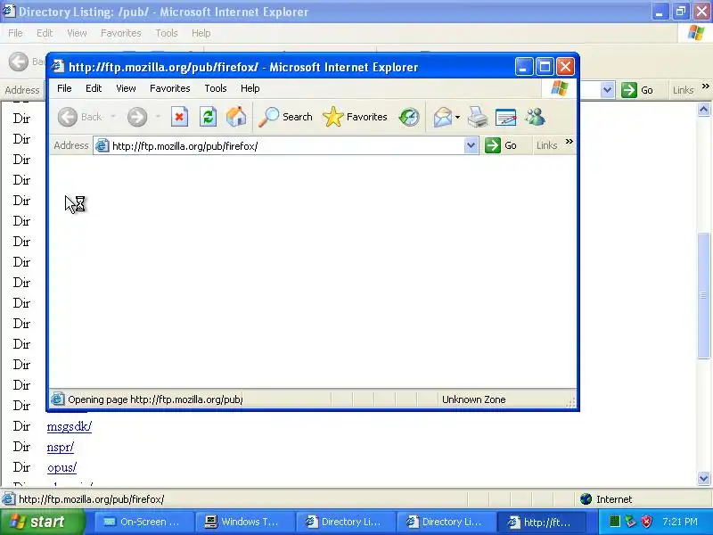This screenshot has width=713, height=535.
Task: Open the Edit menu in front window
Action: [x=94, y=88]
